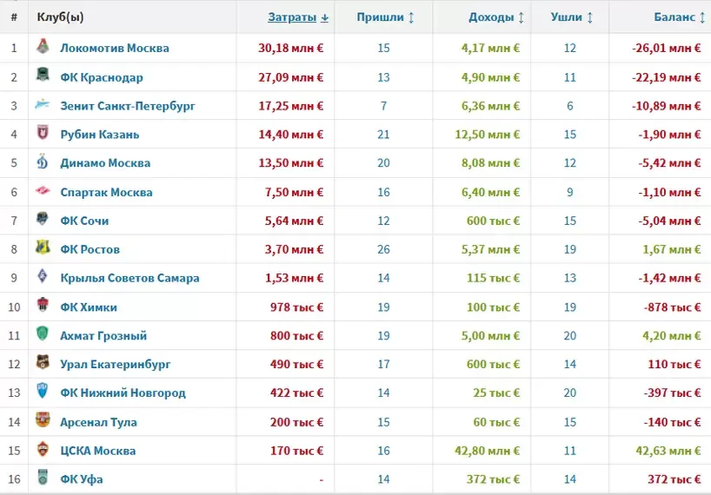The width and height of the screenshot is (711, 495).
Task: Open the ФК Краснодар club link
Action: tap(102, 77)
